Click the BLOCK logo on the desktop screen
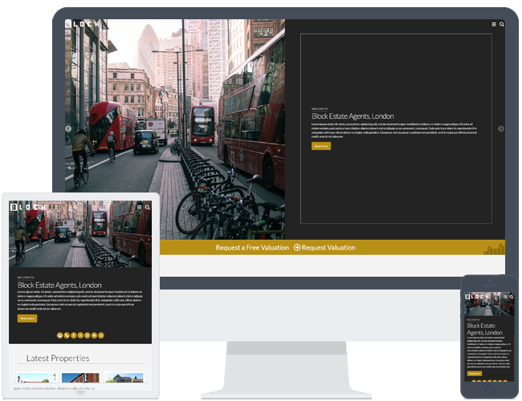Screen dimensions: 522x401 point(84,24)
